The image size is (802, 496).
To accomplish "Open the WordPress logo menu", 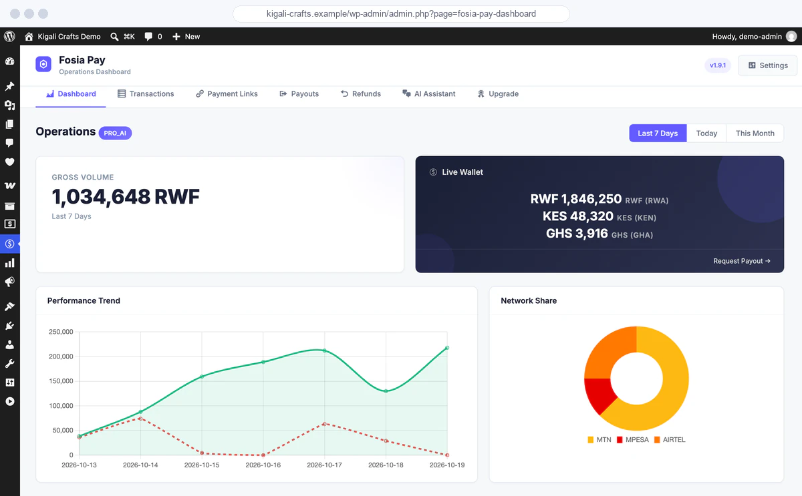I will click(x=9, y=36).
